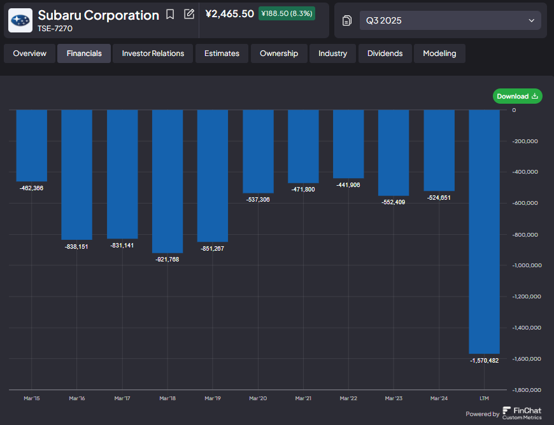
Task: Click the documents copy icon near Q3 2025
Action: 347,20
